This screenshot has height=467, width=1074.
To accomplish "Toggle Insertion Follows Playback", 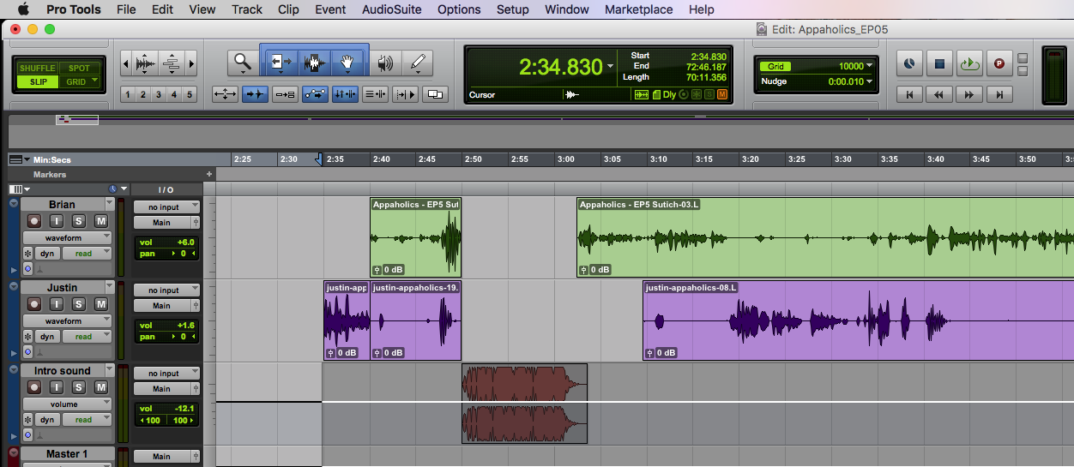I will [405, 94].
